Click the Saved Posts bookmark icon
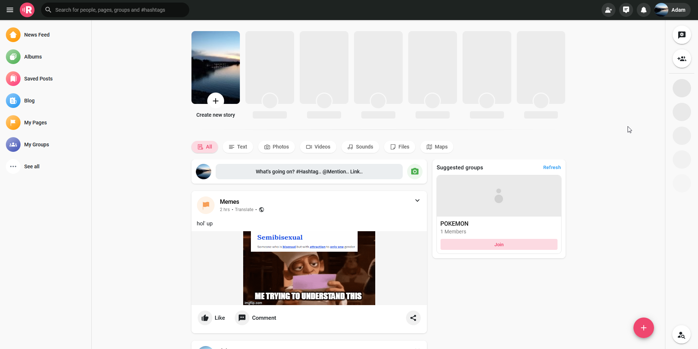This screenshot has width=698, height=349. 13,79
